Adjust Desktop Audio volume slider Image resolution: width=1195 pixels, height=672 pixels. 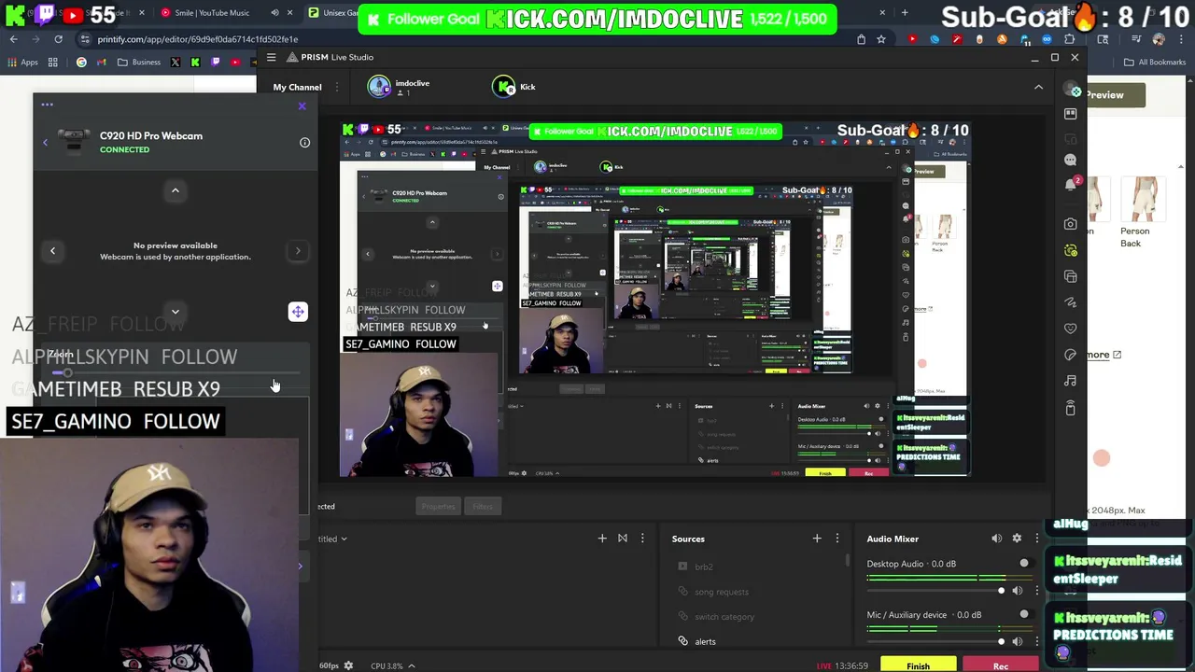pyautogui.click(x=936, y=590)
